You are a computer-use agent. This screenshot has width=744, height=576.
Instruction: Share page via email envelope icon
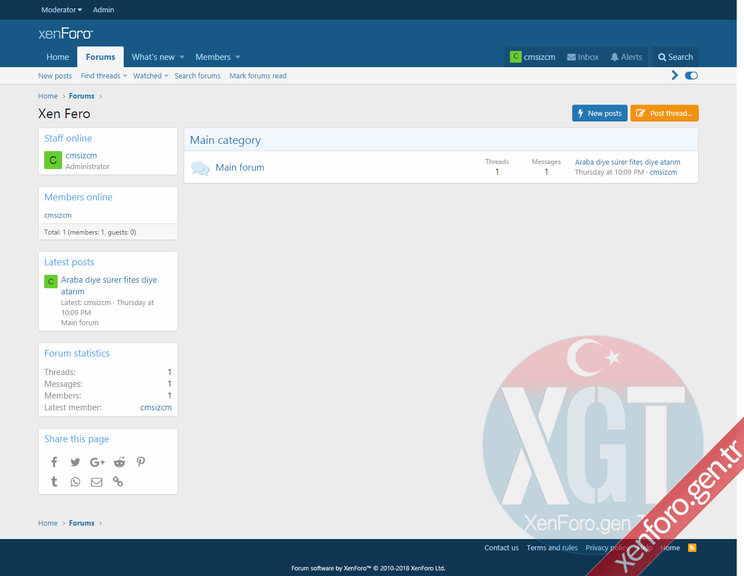click(x=96, y=482)
